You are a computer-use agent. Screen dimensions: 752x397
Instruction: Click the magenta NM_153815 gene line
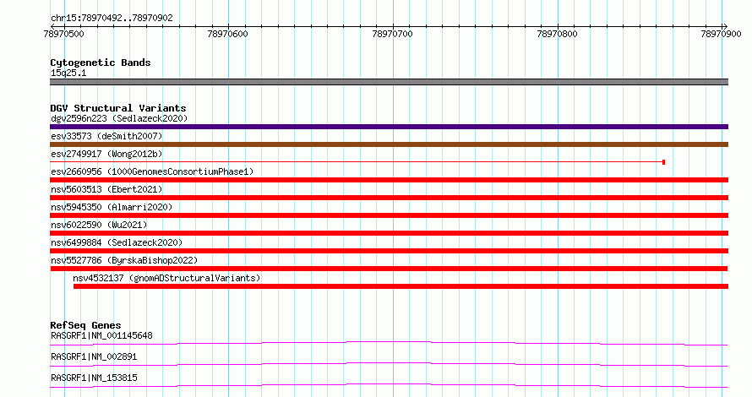(389, 385)
